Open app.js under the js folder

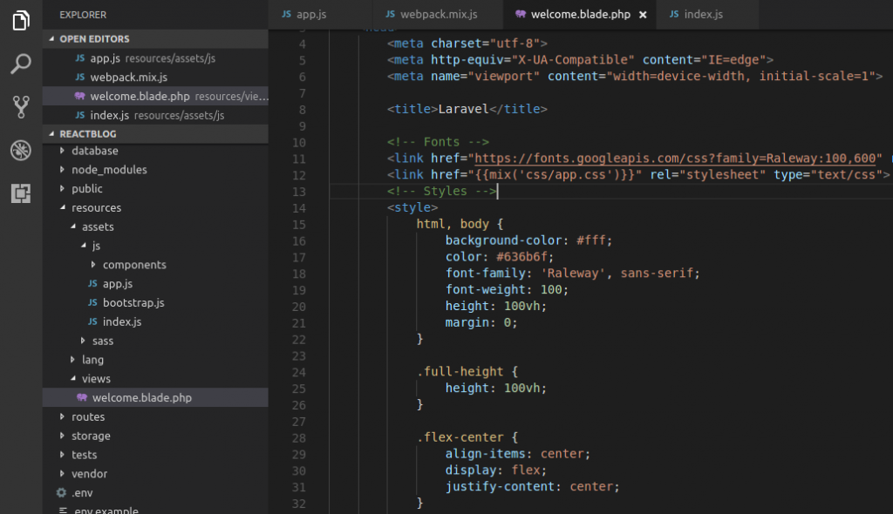tap(155, 283)
